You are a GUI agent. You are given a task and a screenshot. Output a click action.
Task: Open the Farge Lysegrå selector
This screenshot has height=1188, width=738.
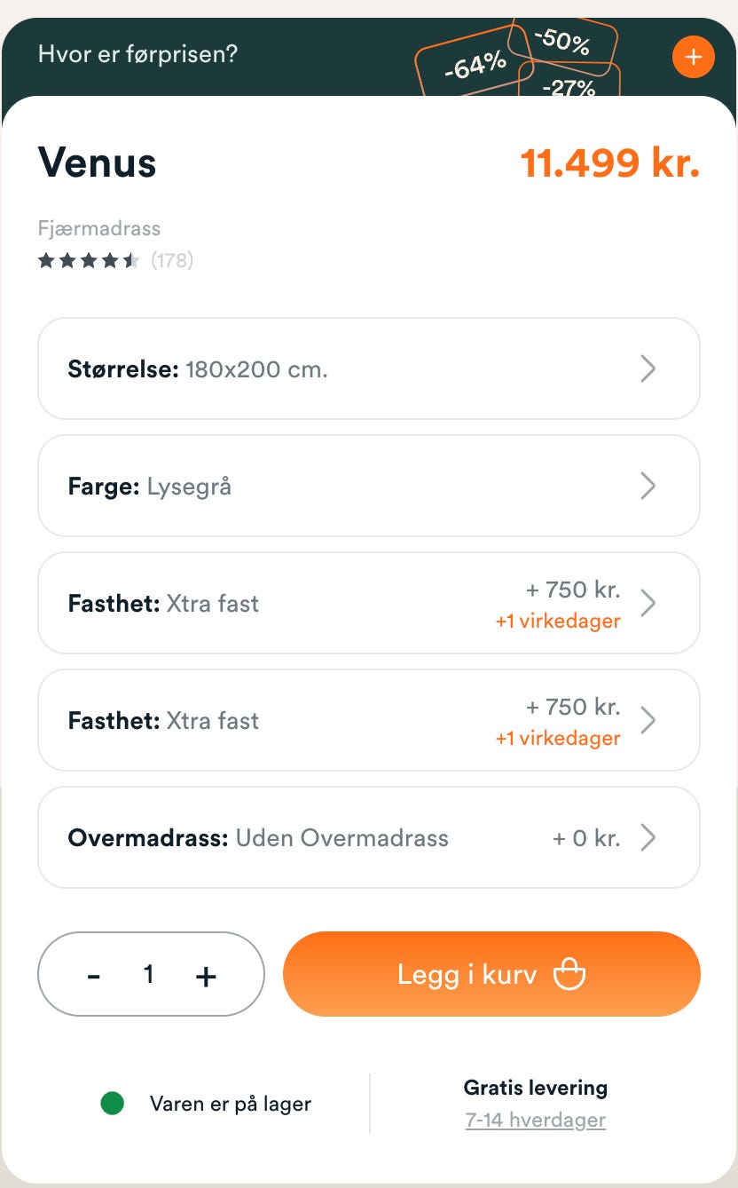pos(369,486)
